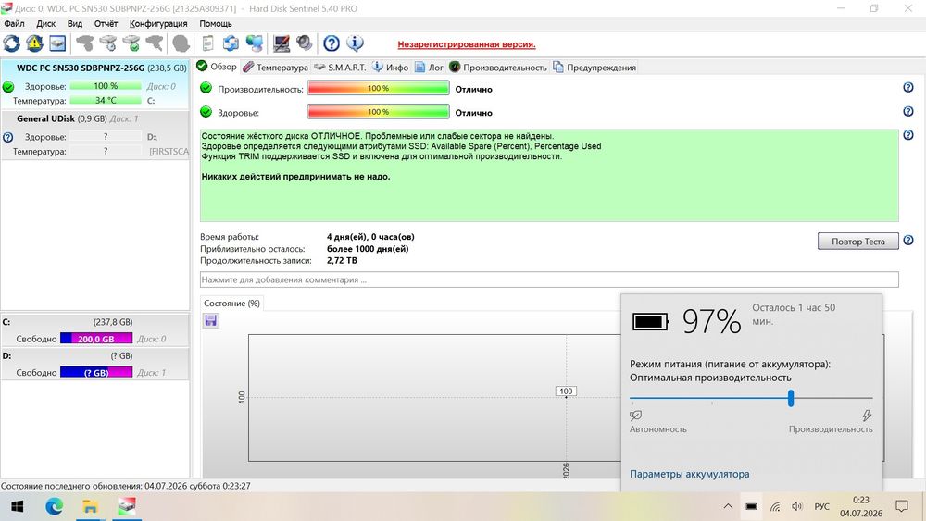Click the green check icon of WDC disk
The width and height of the screenshot is (926, 521).
click(8, 87)
